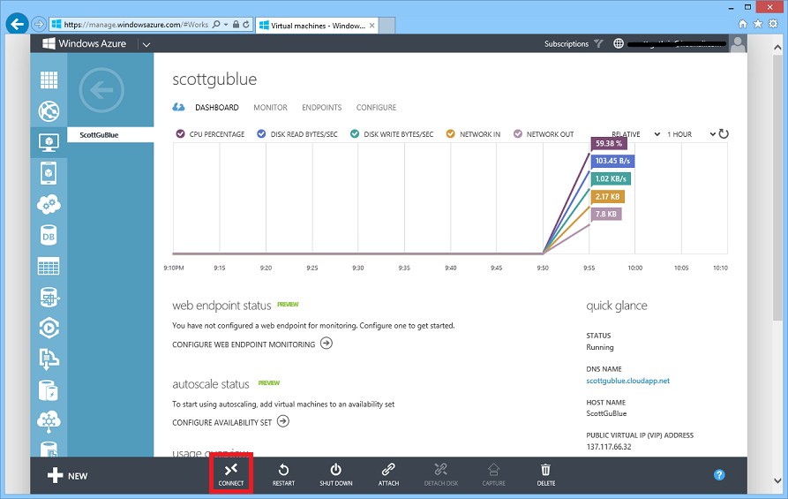Expand the Windows Azure header chevron menu

(x=146, y=44)
